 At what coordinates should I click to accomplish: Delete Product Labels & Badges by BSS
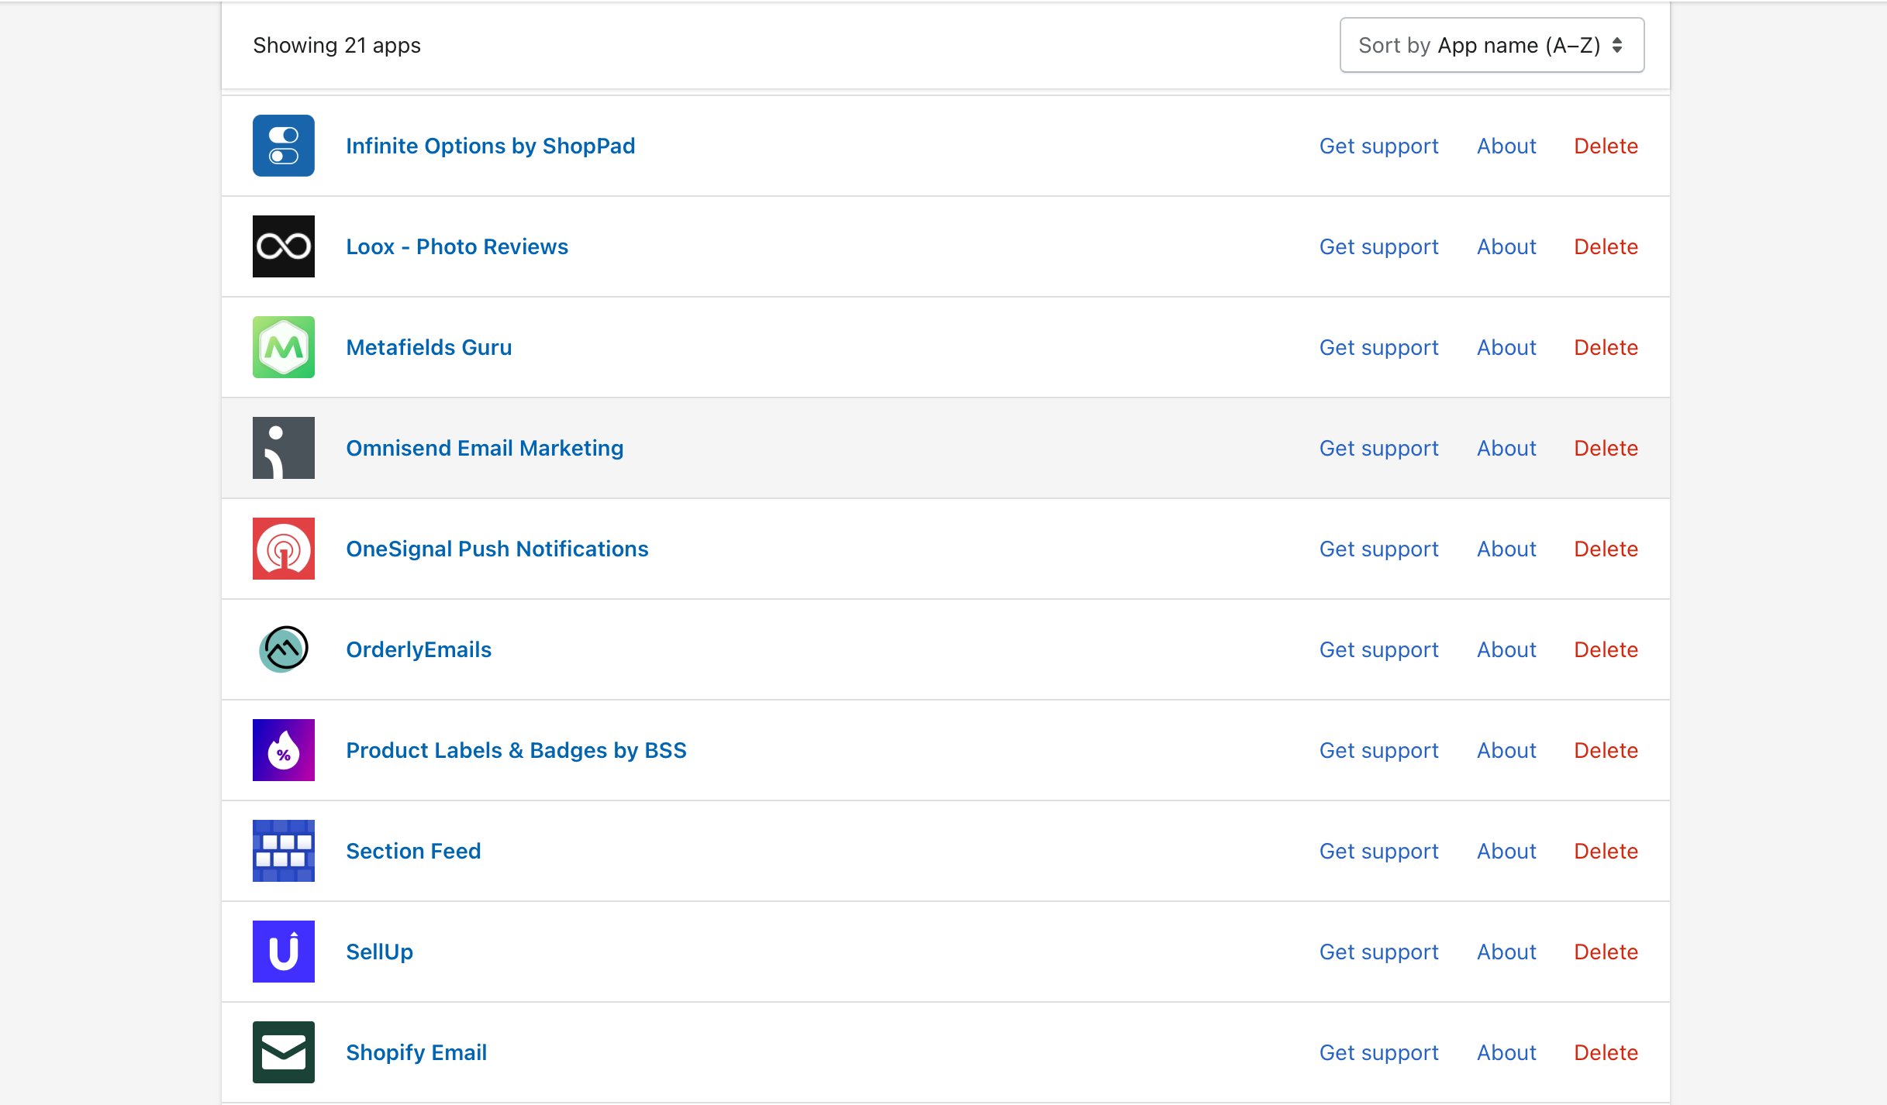[1606, 750]
